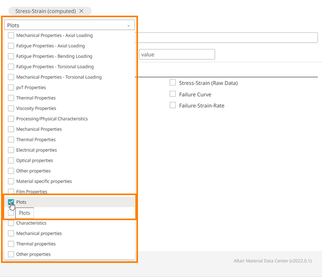The height and width of the screenshot is (277, 322).
Task: Check the Characteristics option
Action: pyautogui.click(x=11, y=223)
